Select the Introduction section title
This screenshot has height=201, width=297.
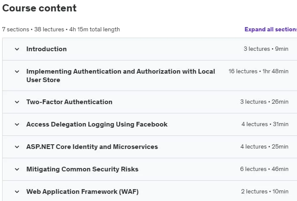[46, 49]
